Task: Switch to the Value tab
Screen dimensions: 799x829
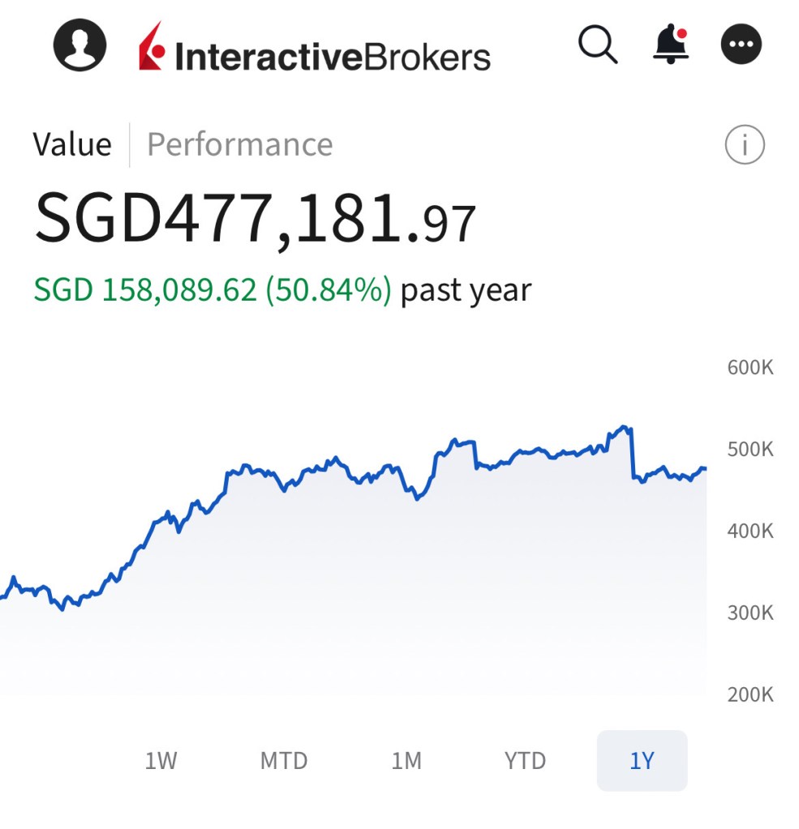Action: (x=72, y=145)
